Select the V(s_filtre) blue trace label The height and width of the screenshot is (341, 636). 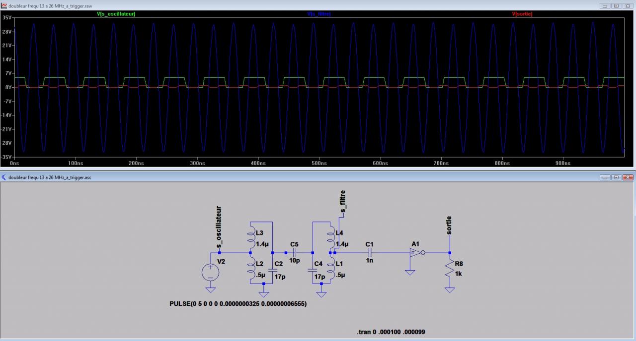click(x=319, y=14)
